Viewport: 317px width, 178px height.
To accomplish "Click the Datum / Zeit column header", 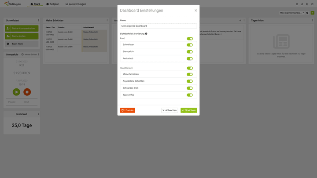I will pyautogui.click(x=50, y=27).
